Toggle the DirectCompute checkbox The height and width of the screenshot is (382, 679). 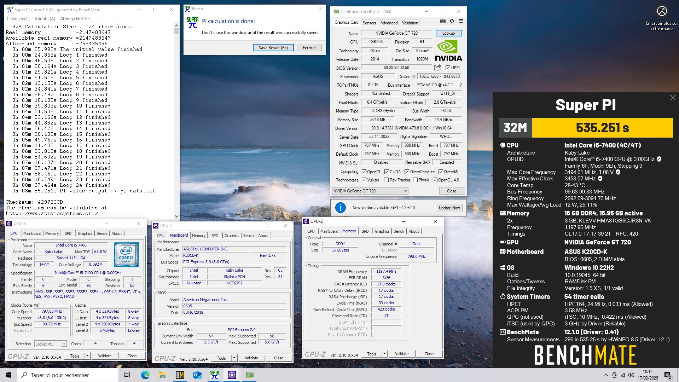click(x=407, y=172)
